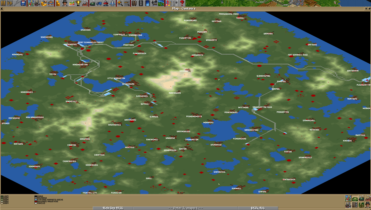Open the landscaping tool icon
This screenshot has width=371, height=210.
pos(161,3)
